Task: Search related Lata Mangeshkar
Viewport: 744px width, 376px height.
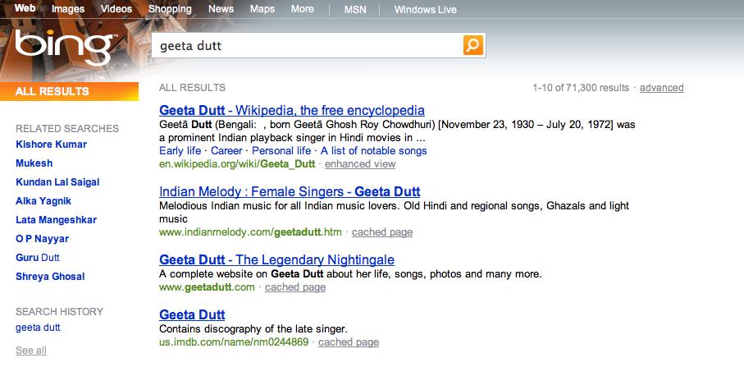Action: click(x=56, y=220)
